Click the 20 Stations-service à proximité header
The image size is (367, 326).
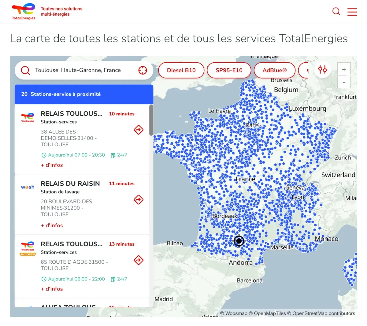[84, 94]
